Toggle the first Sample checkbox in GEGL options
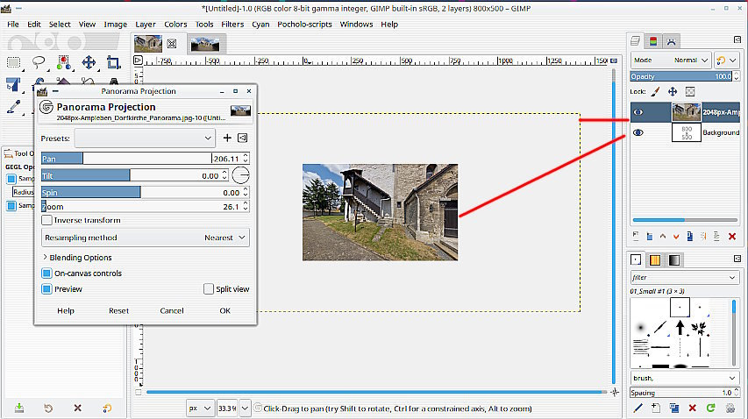 (11, 179)
